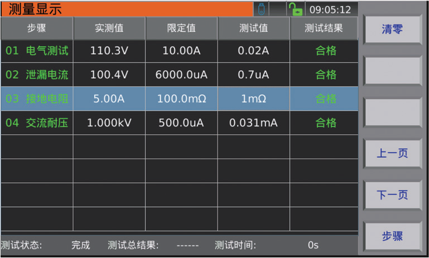Viewport: 429px width, 258px height.
Task: Go to previous page with 上一页
Action: (x=392, y=153)
